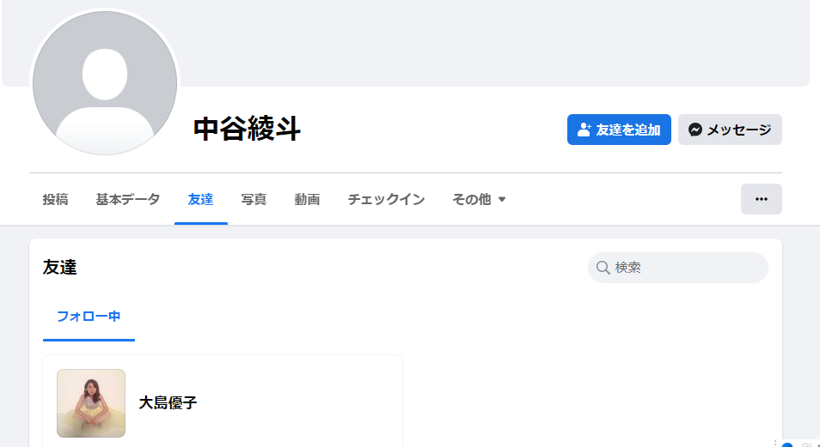Viewport: 820px width, 447px height.
Task: Open the three-dots more options button
Action: (762, 199)
